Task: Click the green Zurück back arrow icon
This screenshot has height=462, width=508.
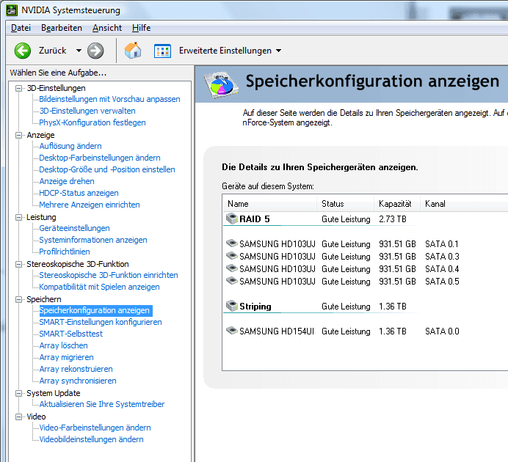Action: (22, 51)
